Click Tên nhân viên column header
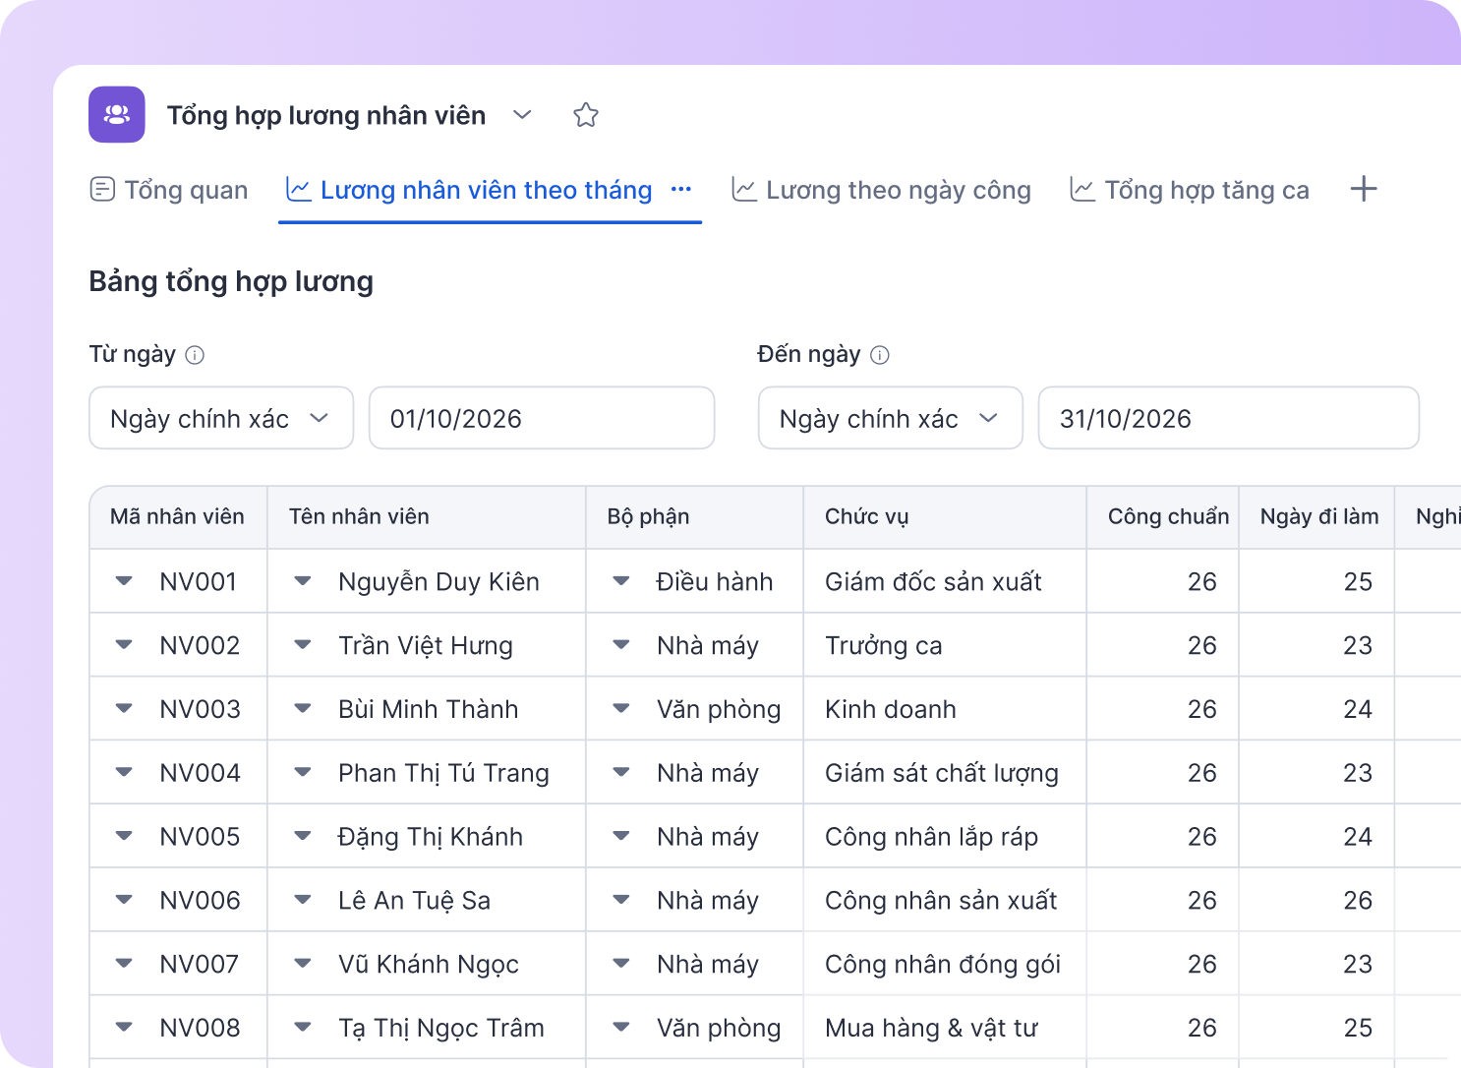The height and width of the screenshot is (1068, 1461). (x=427, y=516)
